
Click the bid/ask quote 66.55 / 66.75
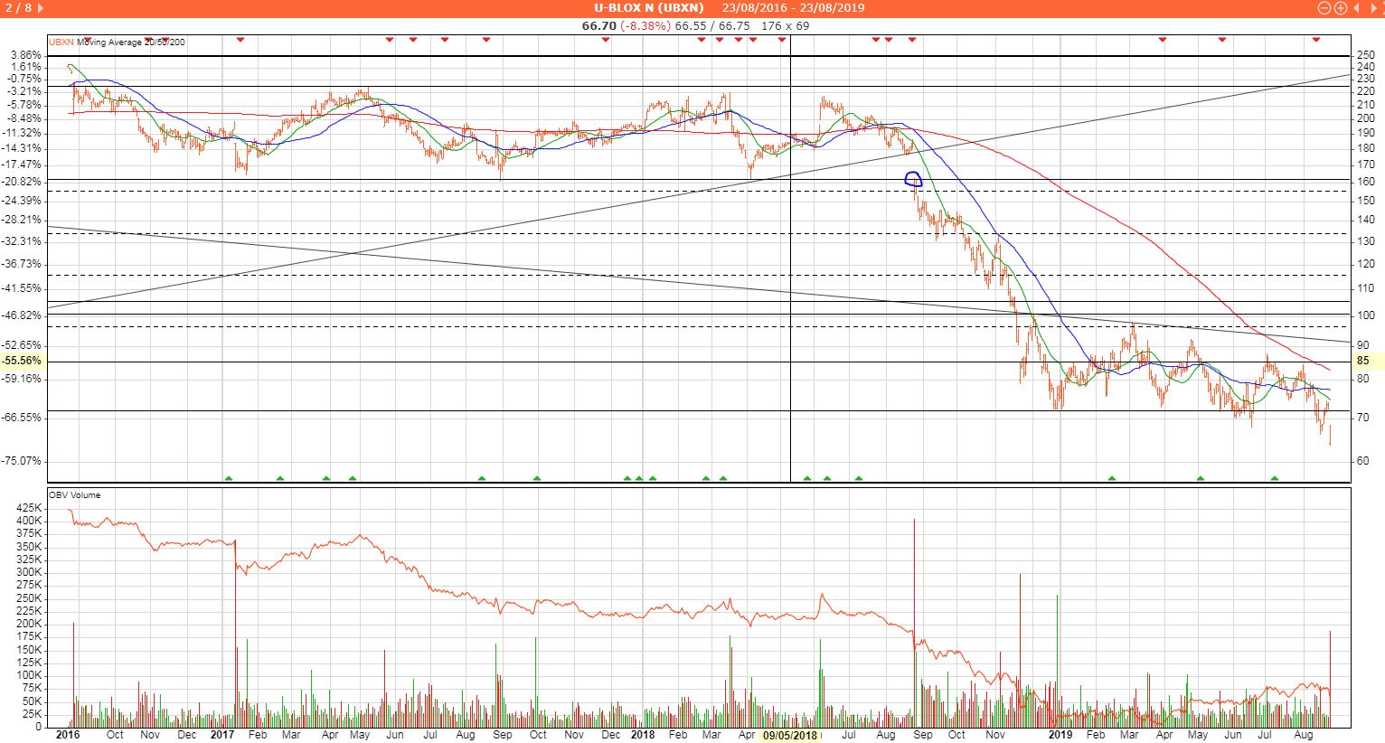[x=714, y=26]
